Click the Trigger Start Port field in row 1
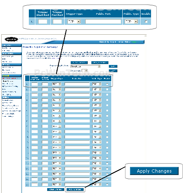The height and width of the screenshot is (193, 188). click(35, 84)
